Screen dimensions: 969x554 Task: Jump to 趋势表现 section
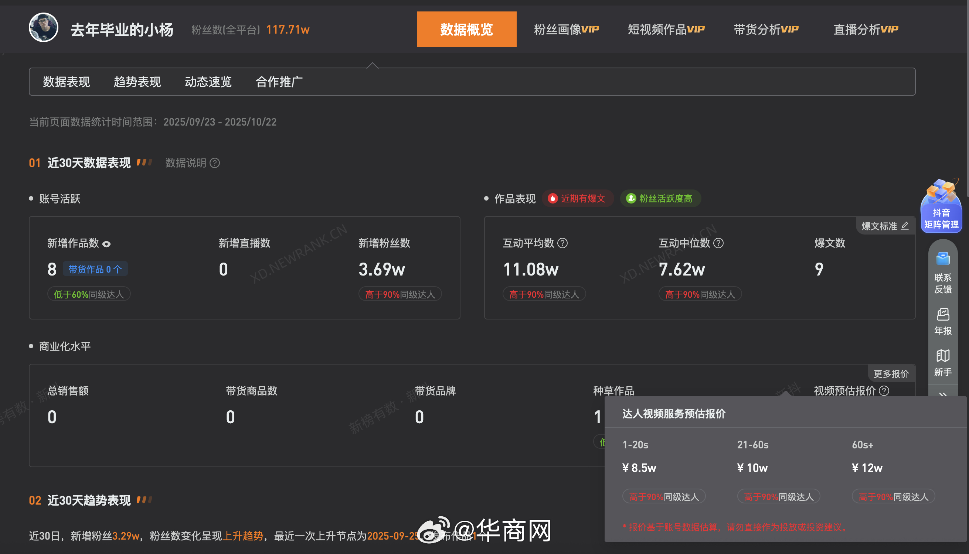click(x=137, y=82)
